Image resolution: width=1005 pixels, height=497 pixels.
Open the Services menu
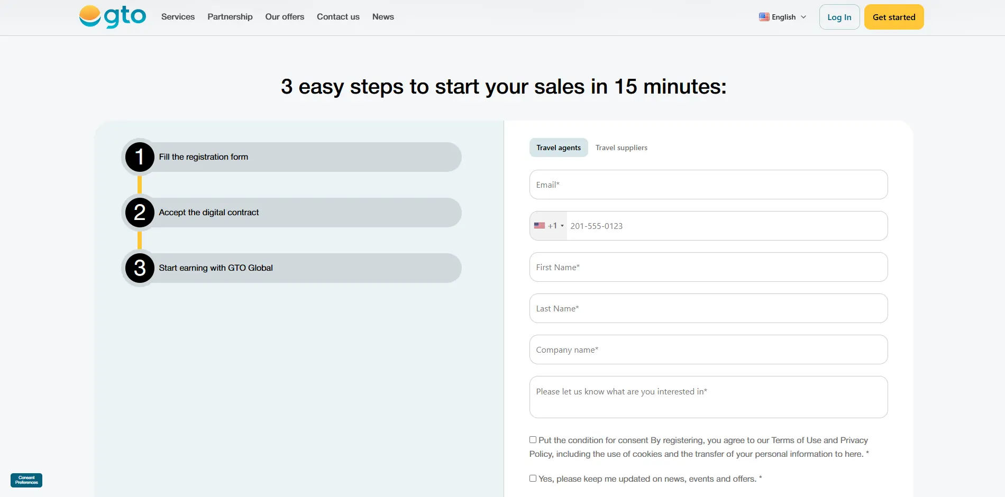178,17
